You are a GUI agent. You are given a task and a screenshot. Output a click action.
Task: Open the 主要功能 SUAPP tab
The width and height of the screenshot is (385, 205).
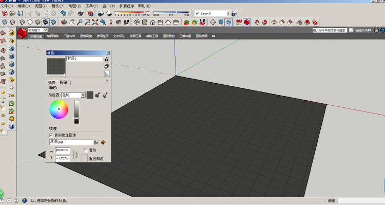(36, 36)
